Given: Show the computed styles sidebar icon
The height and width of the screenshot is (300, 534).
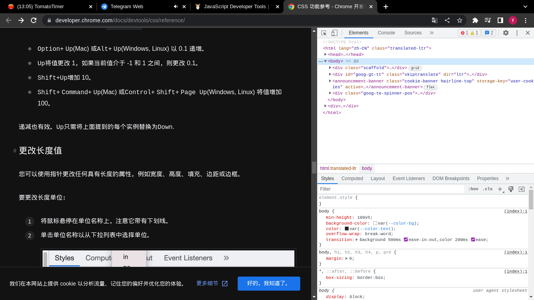Looking at the screenshot, I should 521,189.
